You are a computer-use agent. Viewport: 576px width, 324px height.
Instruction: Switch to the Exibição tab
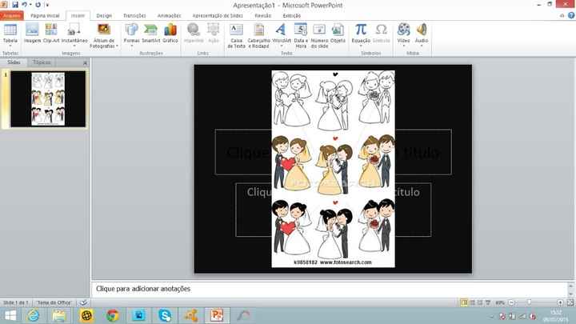[292, 16]
